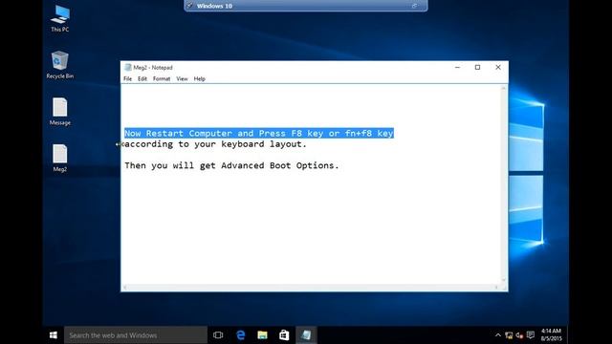Click the Windows 10 VM title bar pin icon
This screenshot has width=612, height=344.
tap(189, 6)
